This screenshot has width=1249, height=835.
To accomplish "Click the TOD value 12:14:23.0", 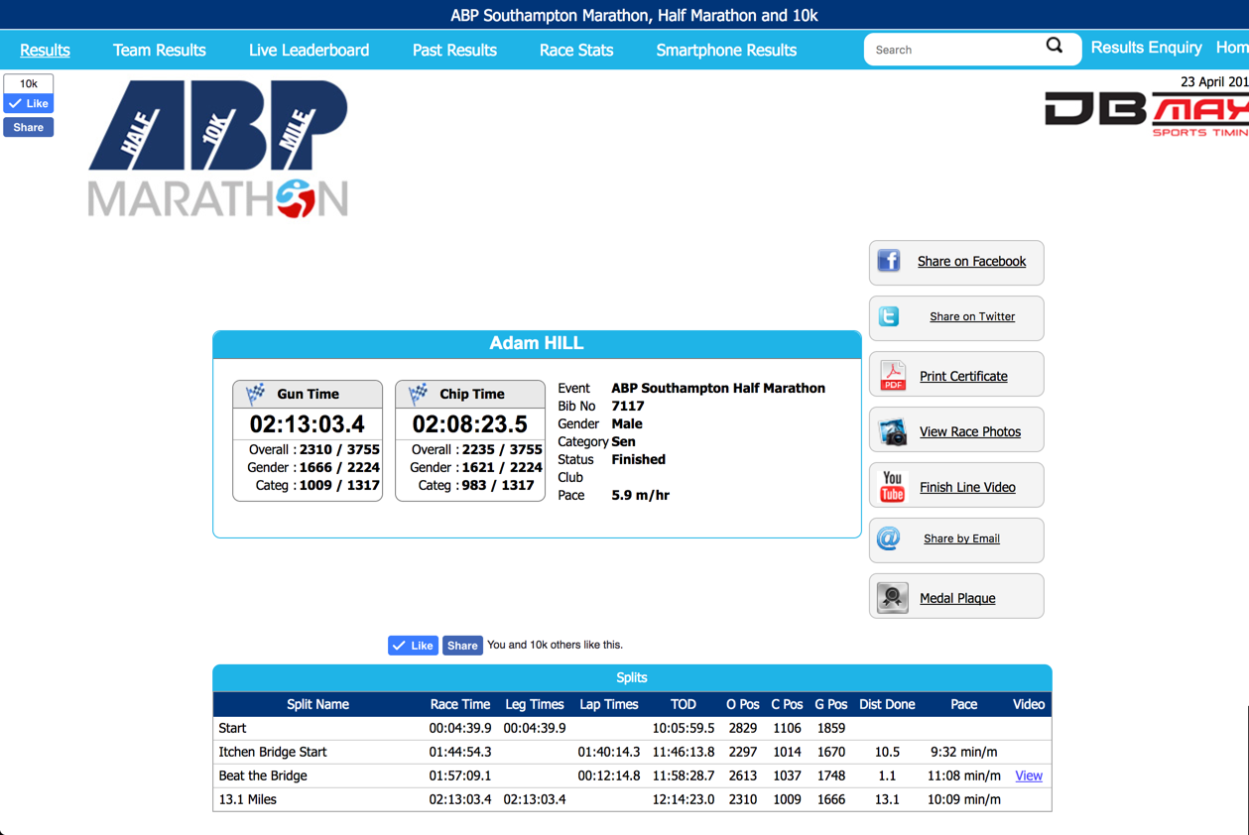I will pos(684,799).
